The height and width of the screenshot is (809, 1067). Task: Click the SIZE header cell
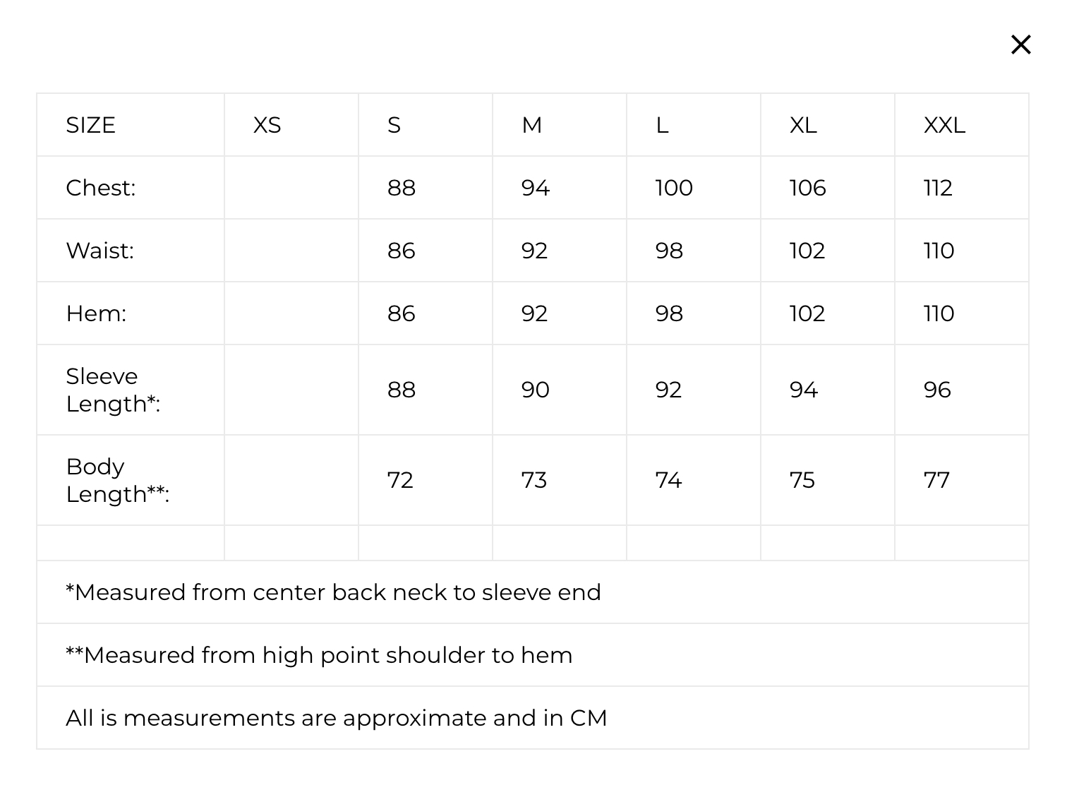(90, 125)
